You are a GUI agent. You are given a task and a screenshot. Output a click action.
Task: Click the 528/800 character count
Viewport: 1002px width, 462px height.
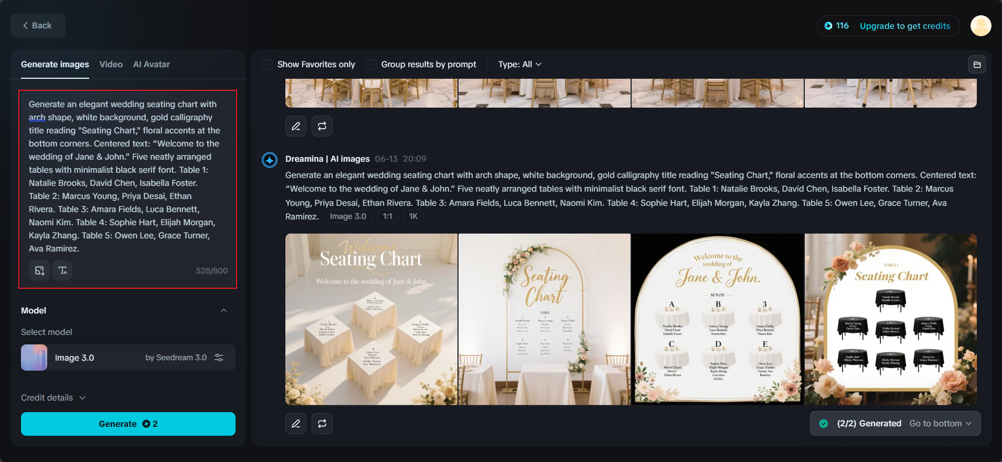point(212,271)
